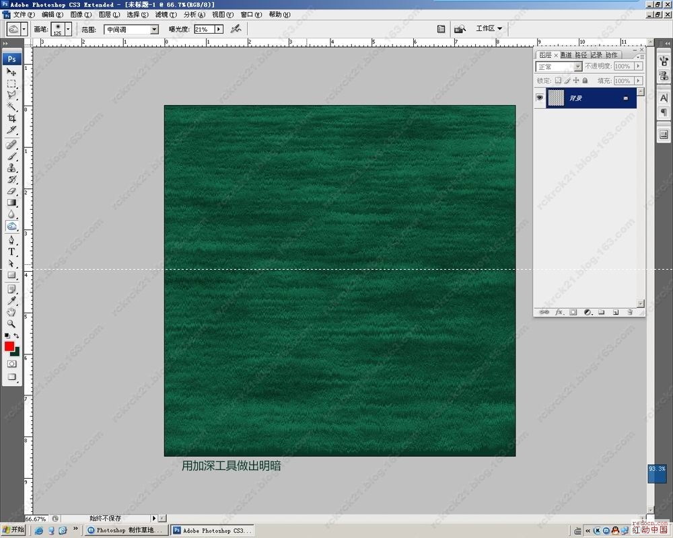This screenshot has width=673, height=538.
Task: Switch to Photoshop 制作草地 taskbar window
Action: [125, 530]
